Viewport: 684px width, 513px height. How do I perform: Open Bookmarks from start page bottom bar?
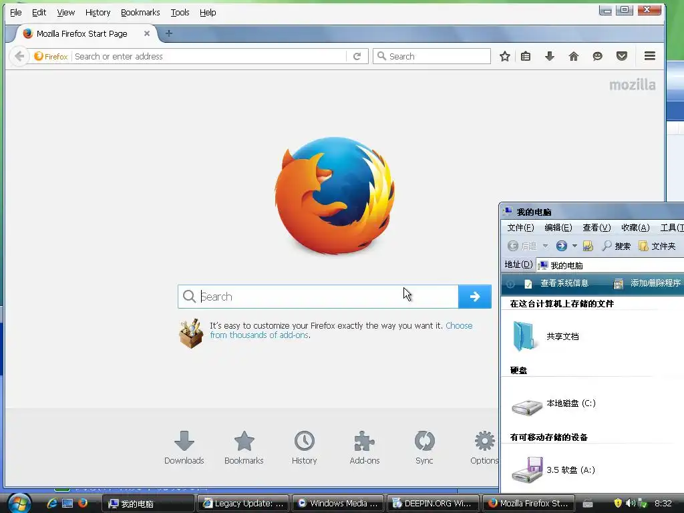[x=244, y=448]
